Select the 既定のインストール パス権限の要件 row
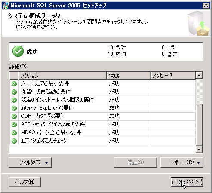The image size is (212, 193). click(x=102, y=100)
